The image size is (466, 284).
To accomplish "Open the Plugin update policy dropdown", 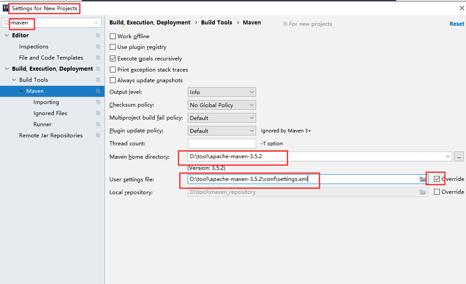I will 222,131.
